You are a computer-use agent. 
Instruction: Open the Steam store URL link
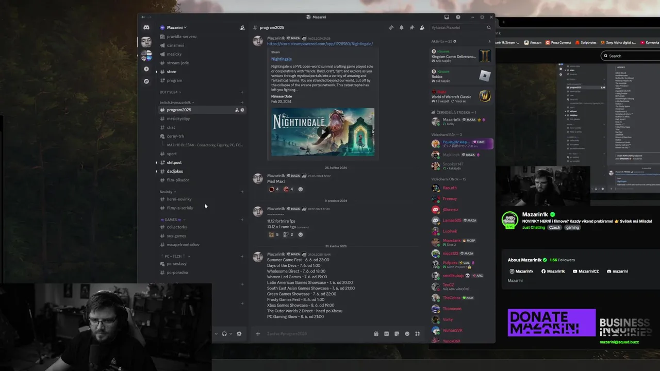click(320, 44)
